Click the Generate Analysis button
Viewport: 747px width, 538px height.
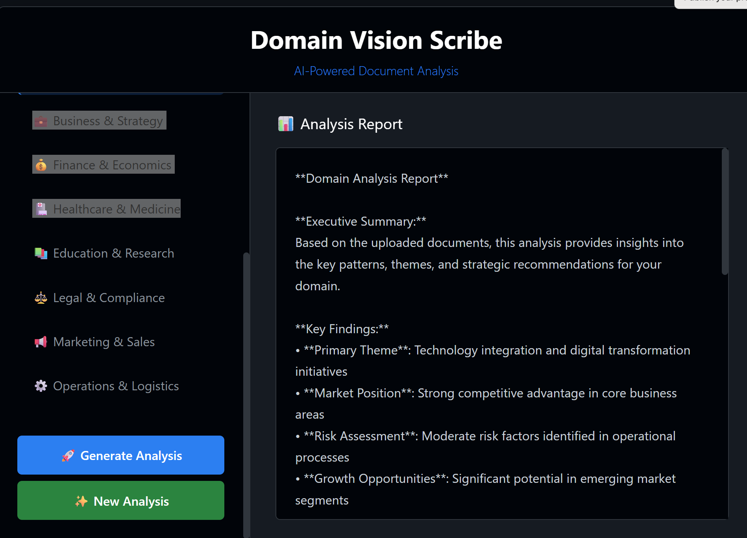click(x=121, y=455)
